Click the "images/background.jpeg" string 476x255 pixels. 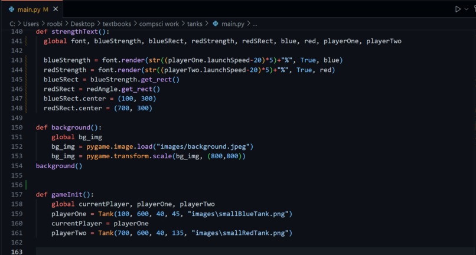203,146
